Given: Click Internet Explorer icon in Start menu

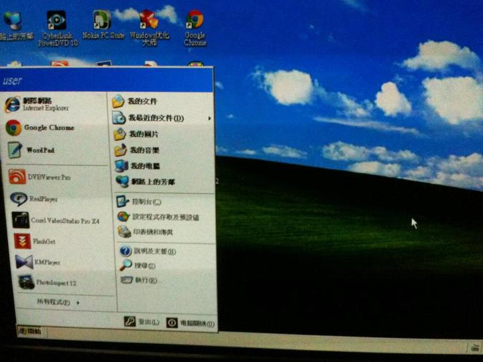Looking at the screenshot, I should tap(13, 105).
